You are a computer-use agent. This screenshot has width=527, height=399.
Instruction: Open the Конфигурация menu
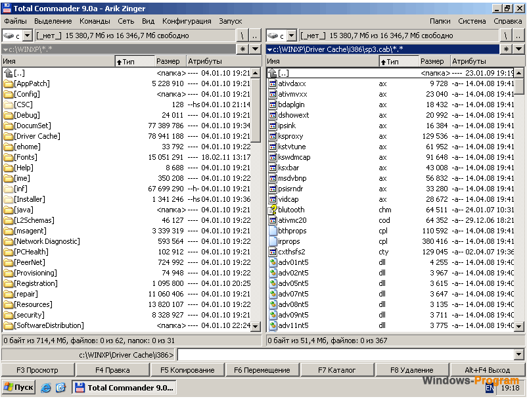coord(187,21)
